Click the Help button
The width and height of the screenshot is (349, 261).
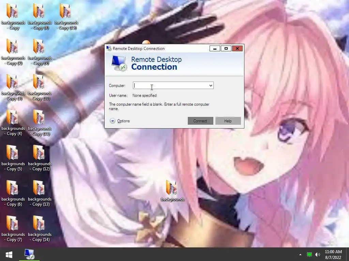click(x=228, y=121)
